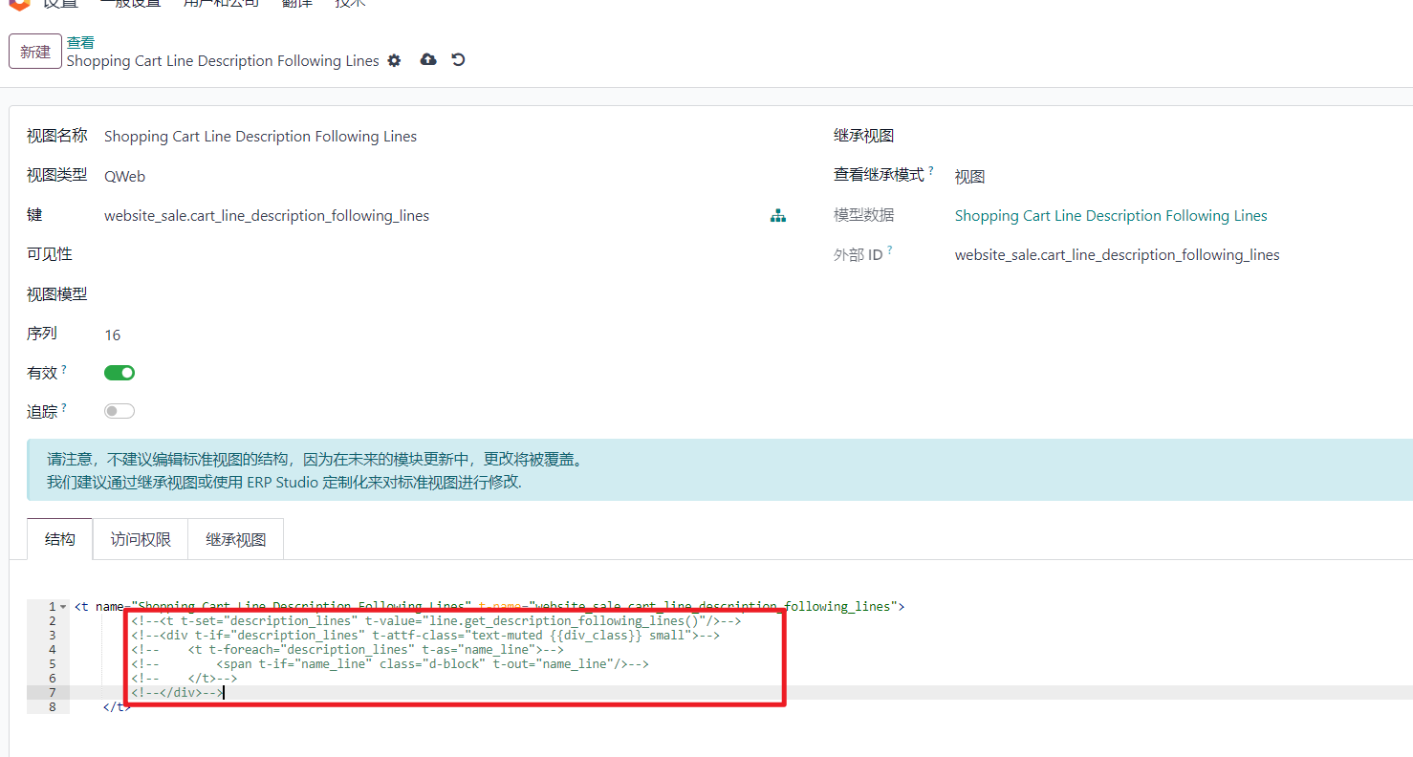Save record with the cloud upload icon

pos(428,59)
